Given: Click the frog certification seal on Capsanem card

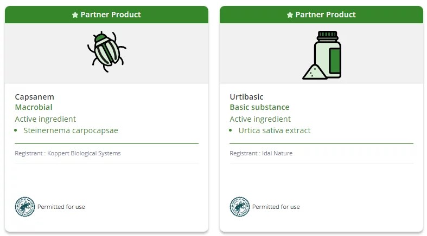Looking at the screenshot, I should 24,207.
